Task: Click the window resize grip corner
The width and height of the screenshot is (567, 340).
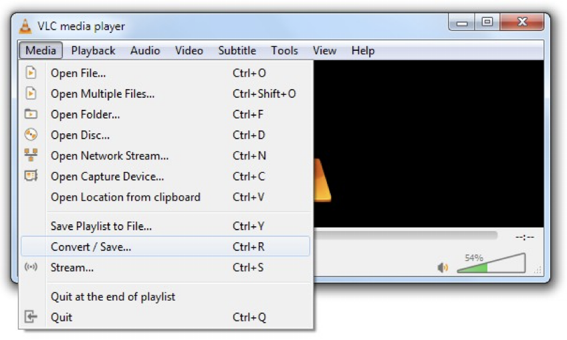Action: (x=538, y=270)
